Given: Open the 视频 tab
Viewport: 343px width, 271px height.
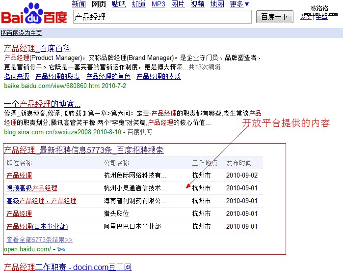Looking at the screenshot, I should 198,4.
